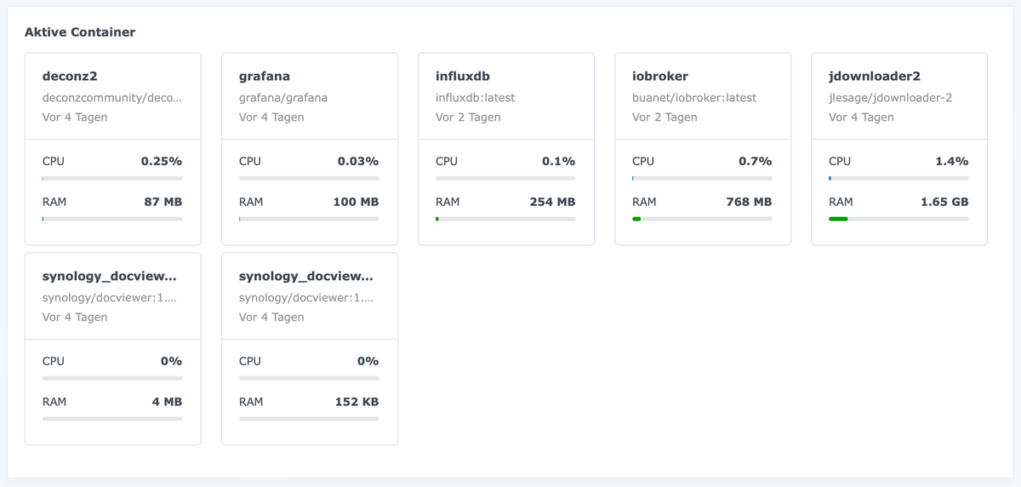The width and height of the screenshot is (1021, 487).
Task: Open the jdownloader2 container title
Action: pos(875,77)
